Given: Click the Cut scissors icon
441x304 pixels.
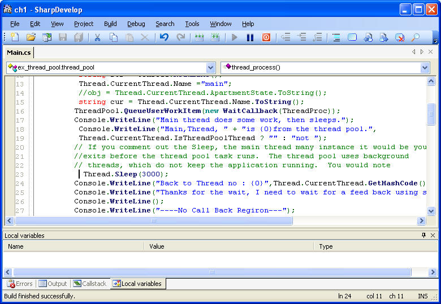Looking at the screenshot, I should (97, 37).
